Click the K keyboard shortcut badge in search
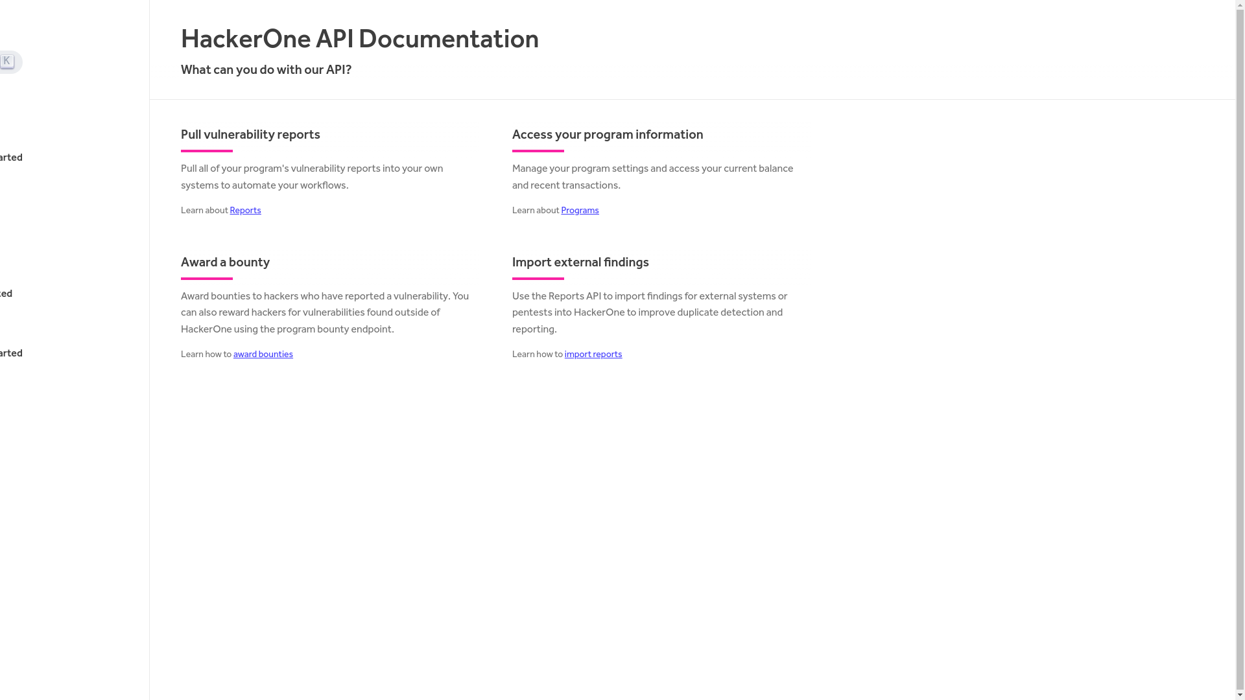 (6, 61)
